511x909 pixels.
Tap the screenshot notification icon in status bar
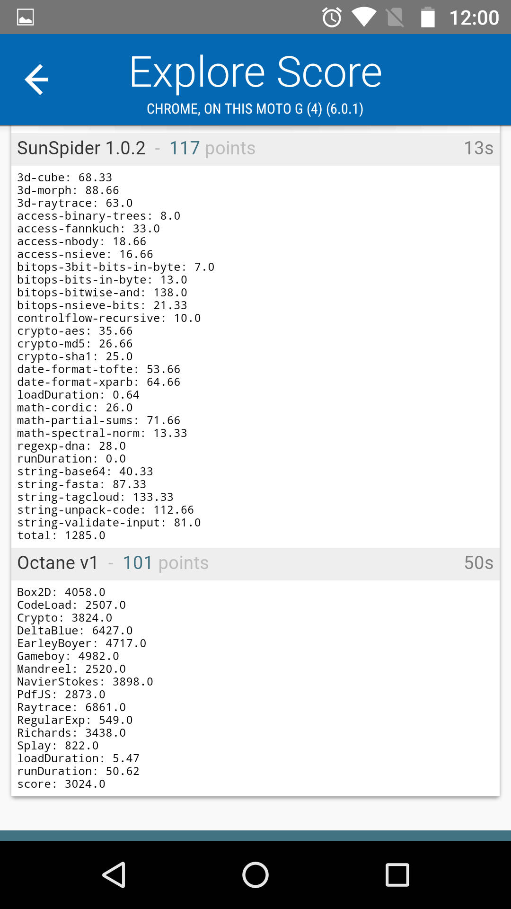point(25,17)
